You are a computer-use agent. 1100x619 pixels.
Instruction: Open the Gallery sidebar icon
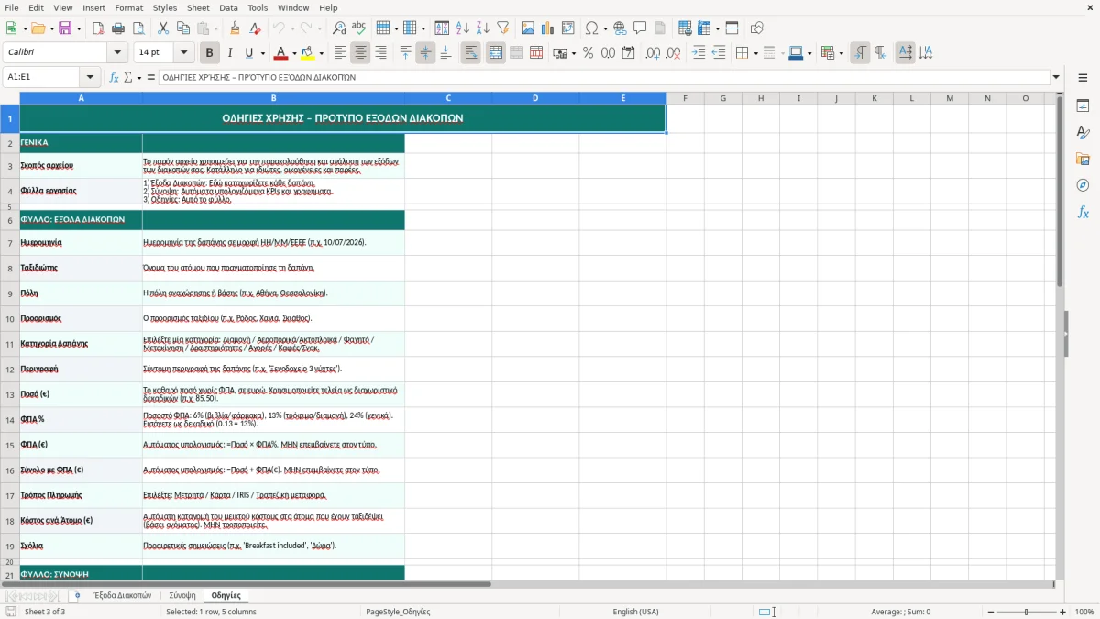pyautogui.click(x=1083, y=159)
